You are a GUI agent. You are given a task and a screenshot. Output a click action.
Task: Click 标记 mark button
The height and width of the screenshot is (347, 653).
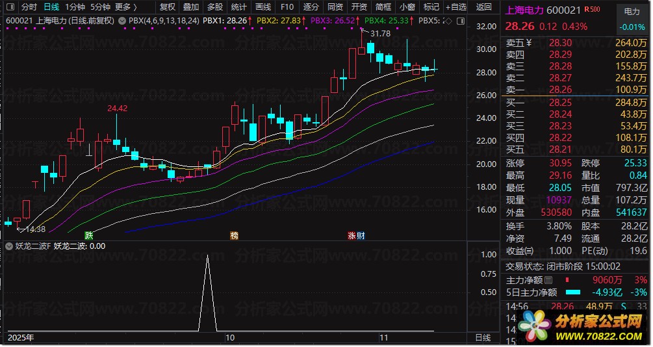click(x=431, y=7)
